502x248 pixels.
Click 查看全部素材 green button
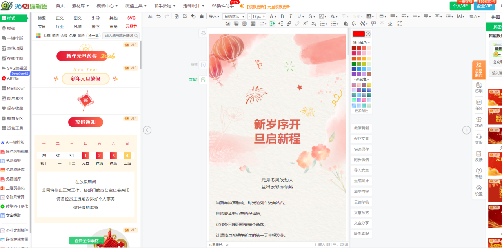[86, 241]
